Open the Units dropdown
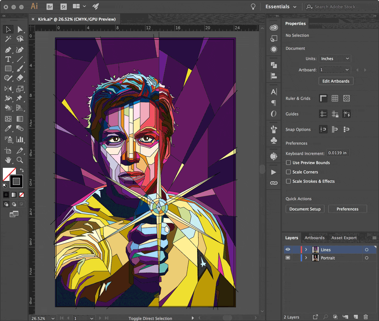The height and width of the screenshot is (321, 379). click(335, 59)
